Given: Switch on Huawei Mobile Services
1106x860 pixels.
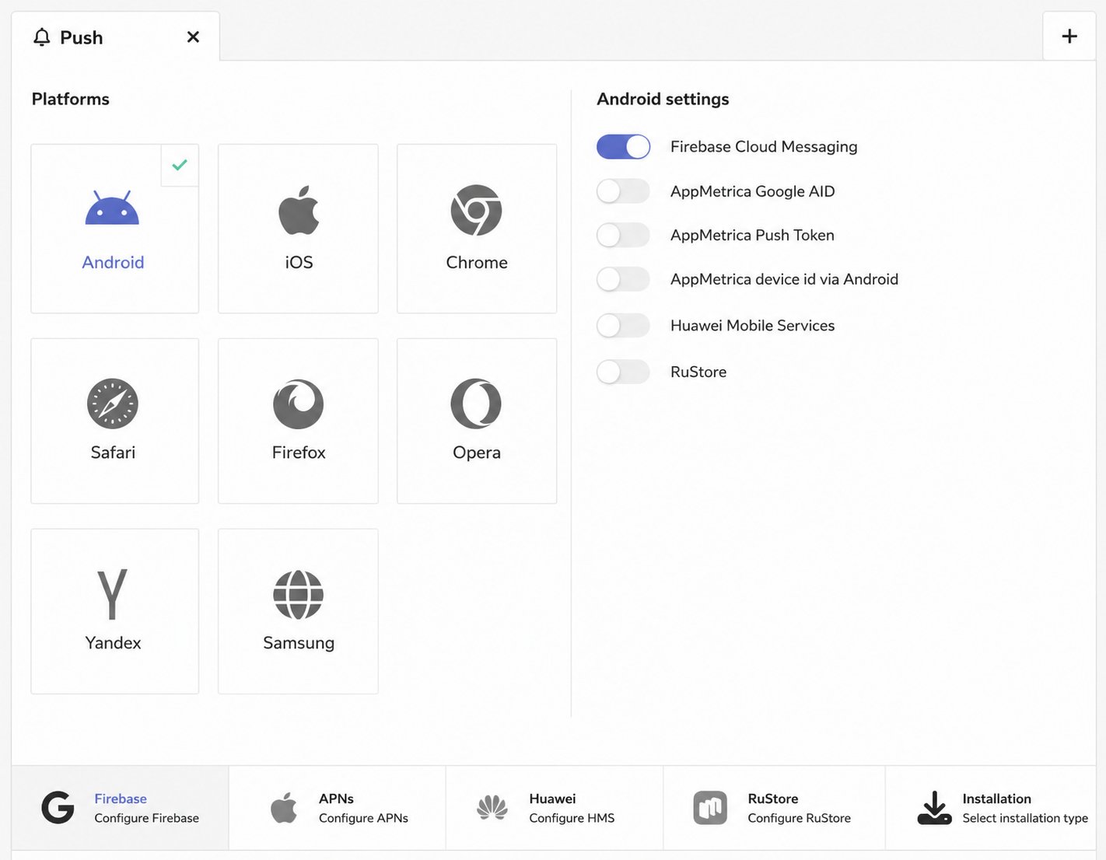Looking at the screenshot, I should [623, 325].
